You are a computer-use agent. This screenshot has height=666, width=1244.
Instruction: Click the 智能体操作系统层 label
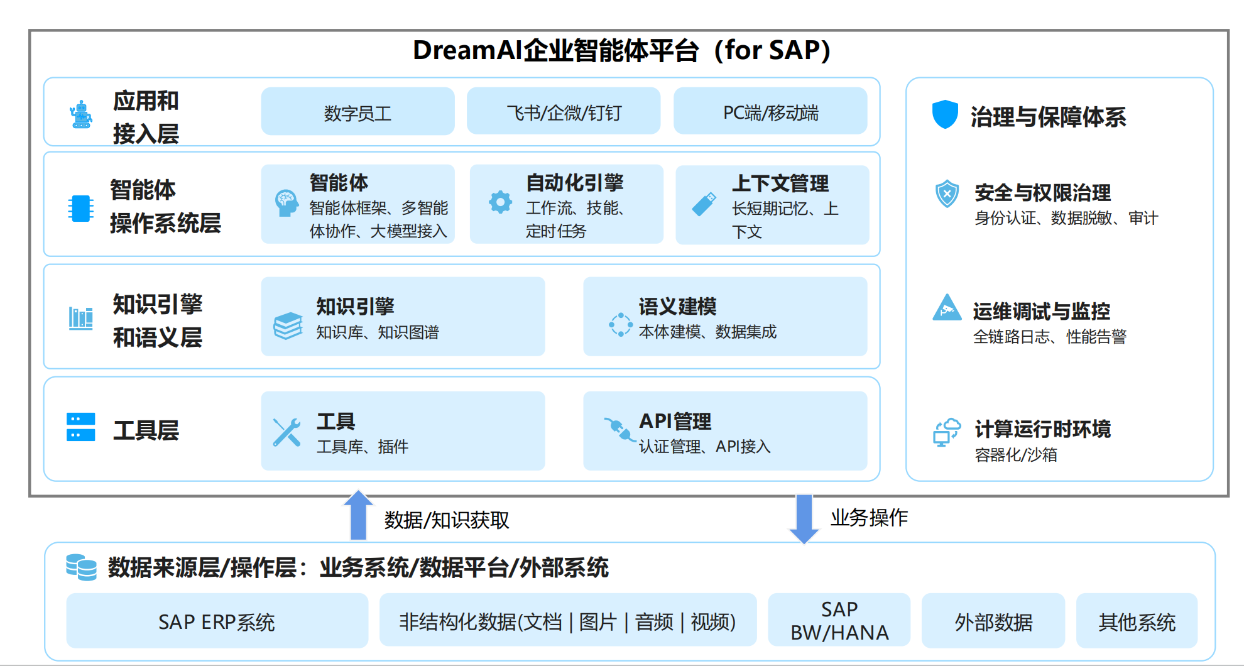point(165,207)
